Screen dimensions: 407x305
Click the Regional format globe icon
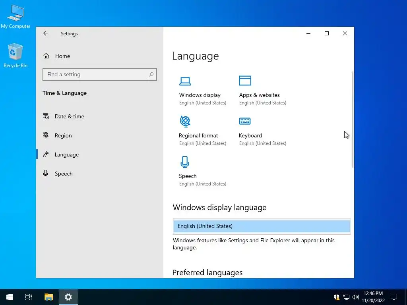pyautogui.click(x=185, y=121)
